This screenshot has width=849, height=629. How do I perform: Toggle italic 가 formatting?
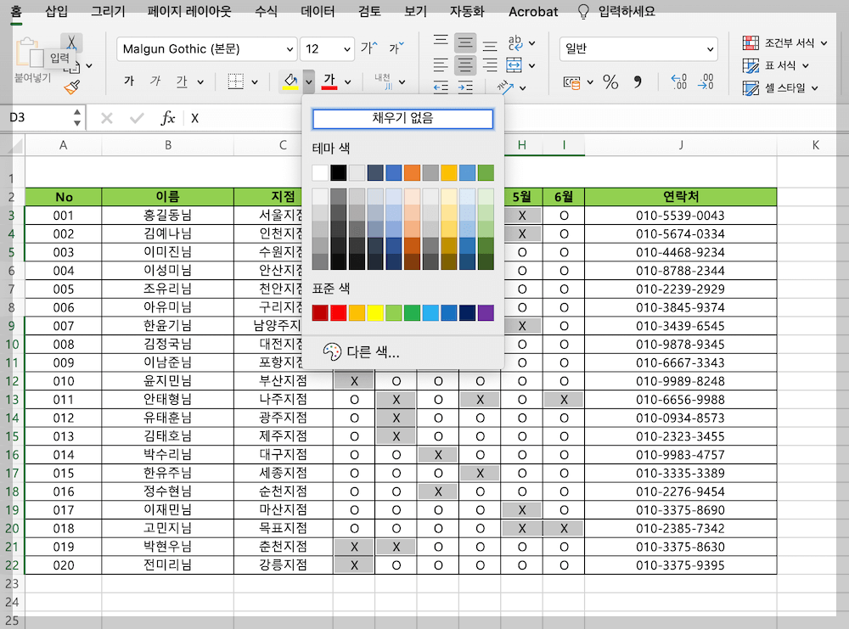pos(155,81)
